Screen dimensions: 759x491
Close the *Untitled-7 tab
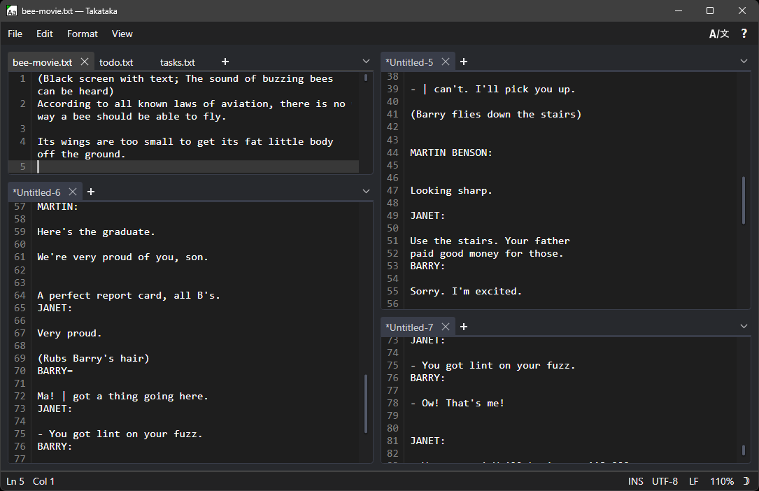point(446,327)
